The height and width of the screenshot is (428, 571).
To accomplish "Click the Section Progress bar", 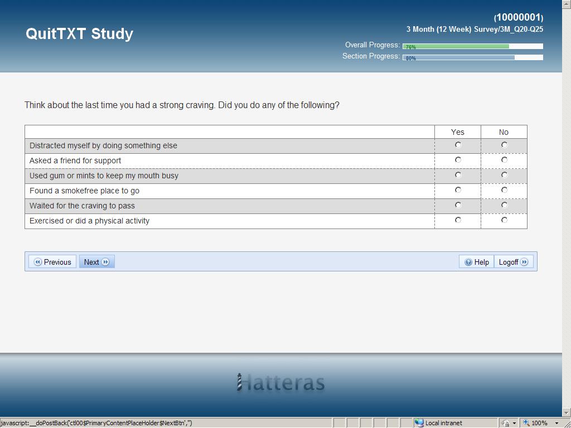I will (x=472, y=57).
